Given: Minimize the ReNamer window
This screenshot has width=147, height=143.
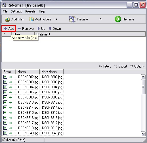Looking at the screenshot, I should coord(129,5).
